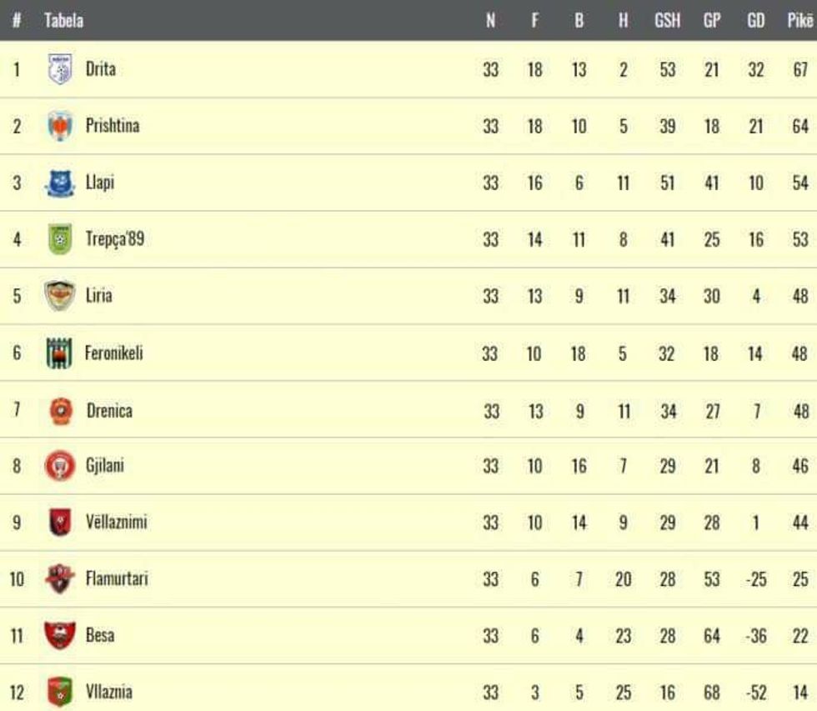Open the Feronikeli team name link
The width and height of the screenshot is (817, 711).
click(113, 353)
